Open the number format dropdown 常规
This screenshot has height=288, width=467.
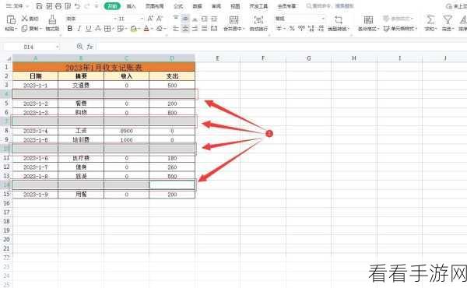coord(323,19)
